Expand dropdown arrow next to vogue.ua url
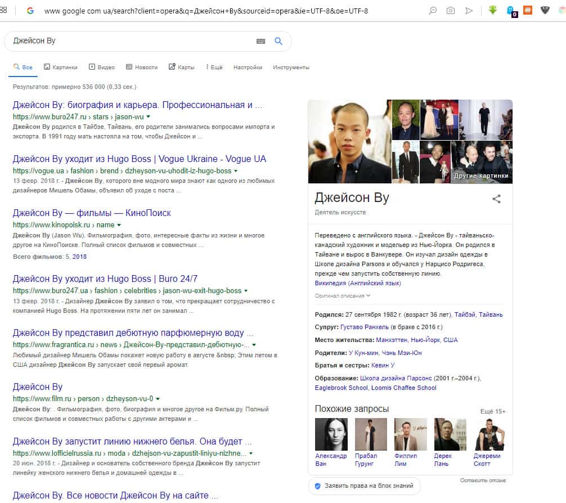This screenshot has width=566, height=503. (236, 171)
